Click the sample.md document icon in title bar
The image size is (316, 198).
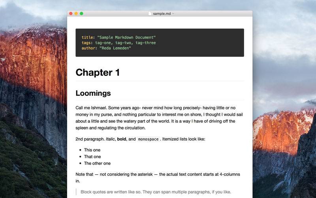(150, 13)
